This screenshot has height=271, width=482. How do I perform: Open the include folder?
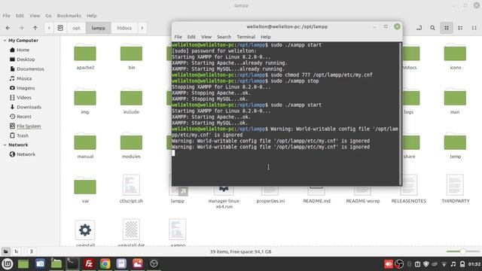[x=131, y=101]
